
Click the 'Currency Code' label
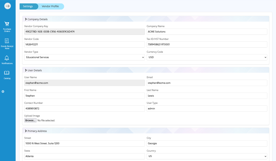(155, 52)
